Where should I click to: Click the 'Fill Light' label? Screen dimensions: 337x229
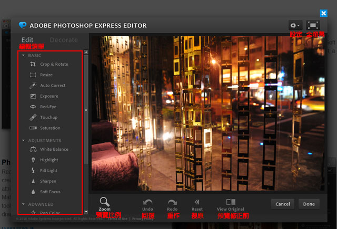pos(48,171)
